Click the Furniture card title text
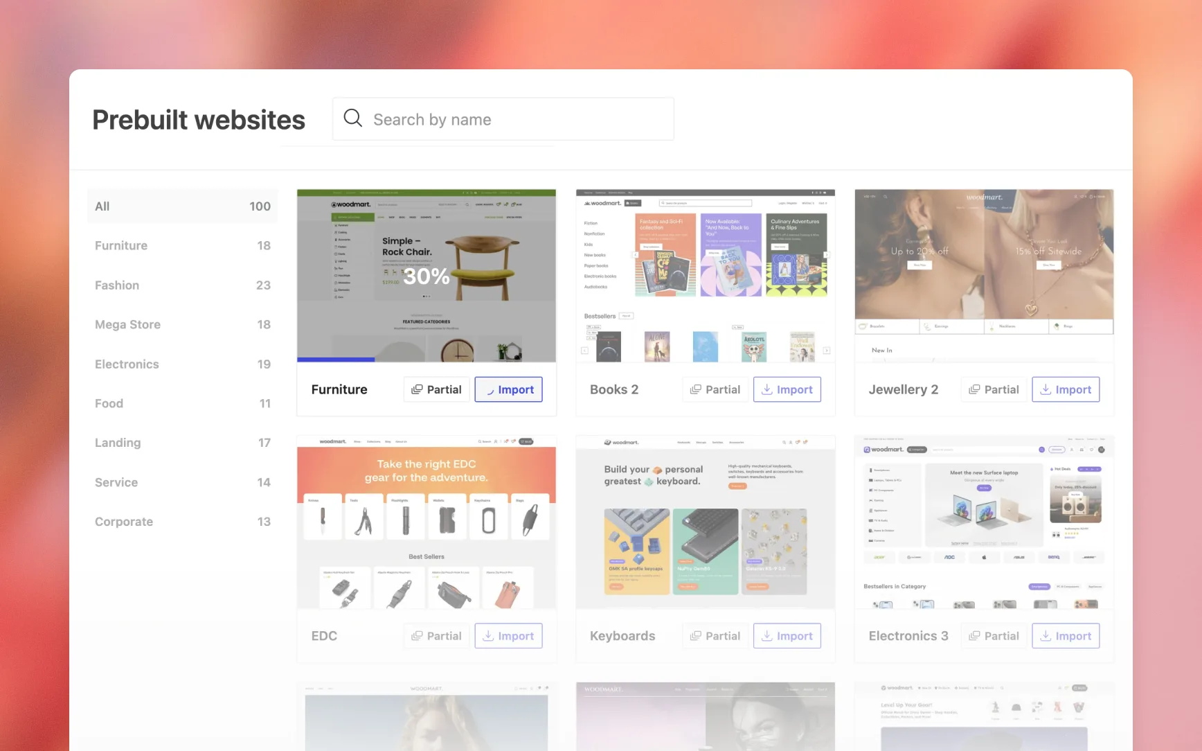 pos(339,389)
